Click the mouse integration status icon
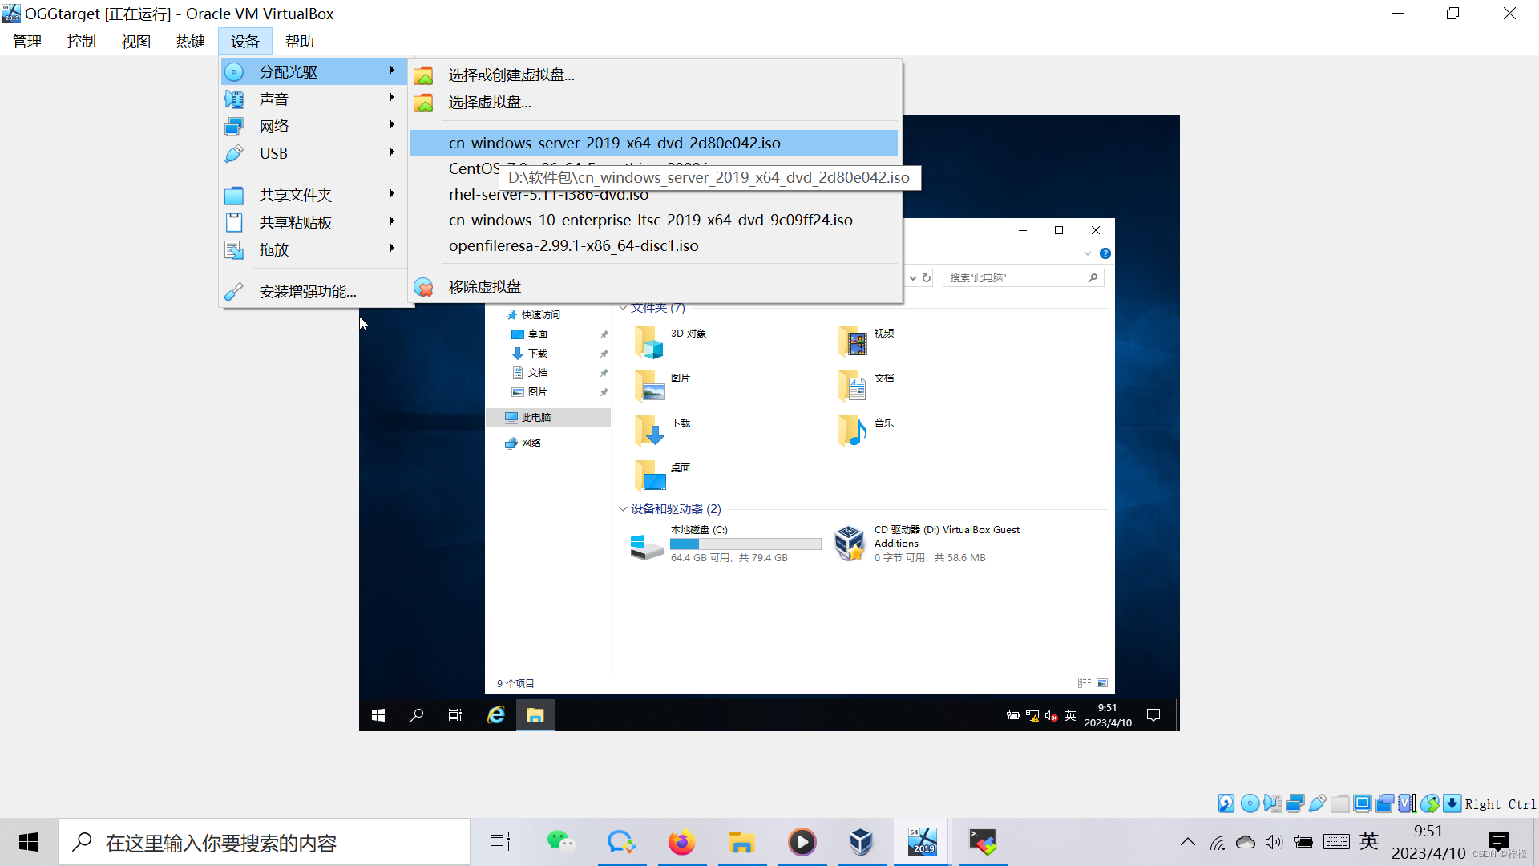The height and width of the screenshot is (866, 1539). pyautogui.click(x=1430, y=803)
